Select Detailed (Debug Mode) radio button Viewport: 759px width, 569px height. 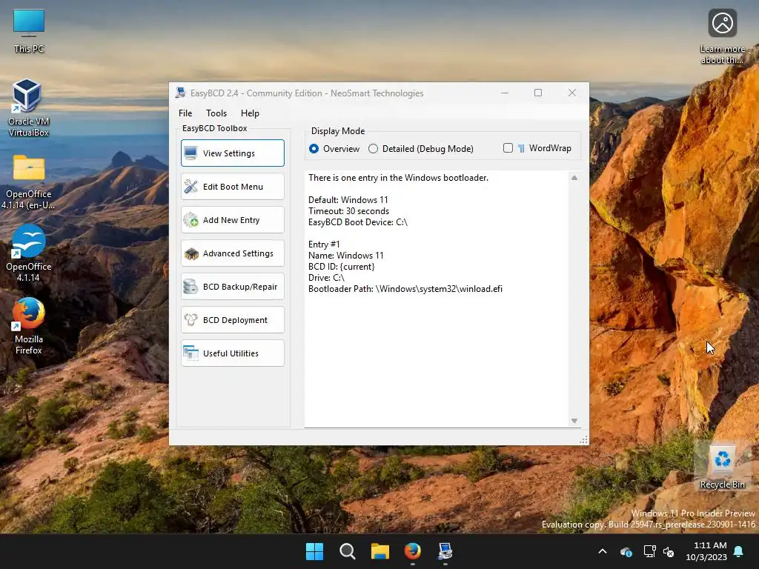[x=421, y=148]
